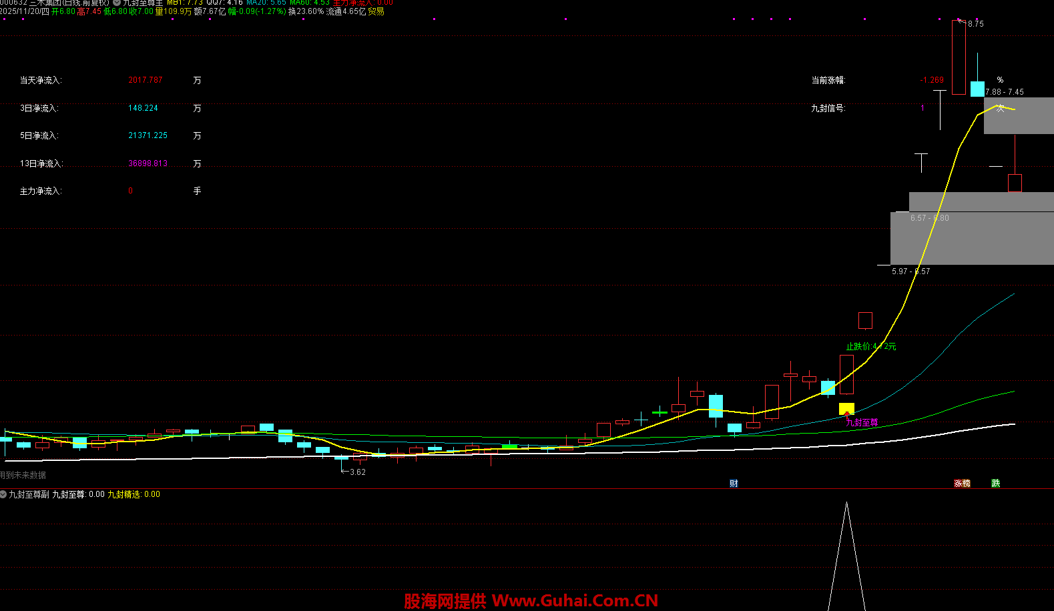Click the gray 5.97 - 6.57 gap zone
Viewport: 1054px width, 611px height.
pyautogui.click(x=971, y=239)
